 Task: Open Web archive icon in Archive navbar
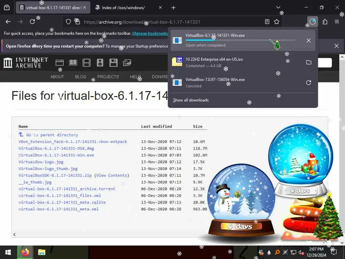(59, 63)
